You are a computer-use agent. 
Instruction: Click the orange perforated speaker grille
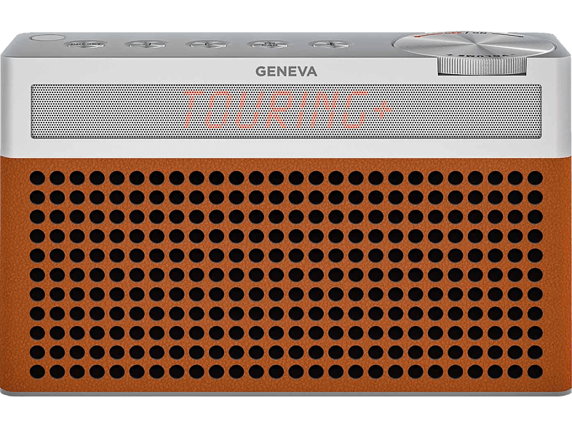[286, 275]
